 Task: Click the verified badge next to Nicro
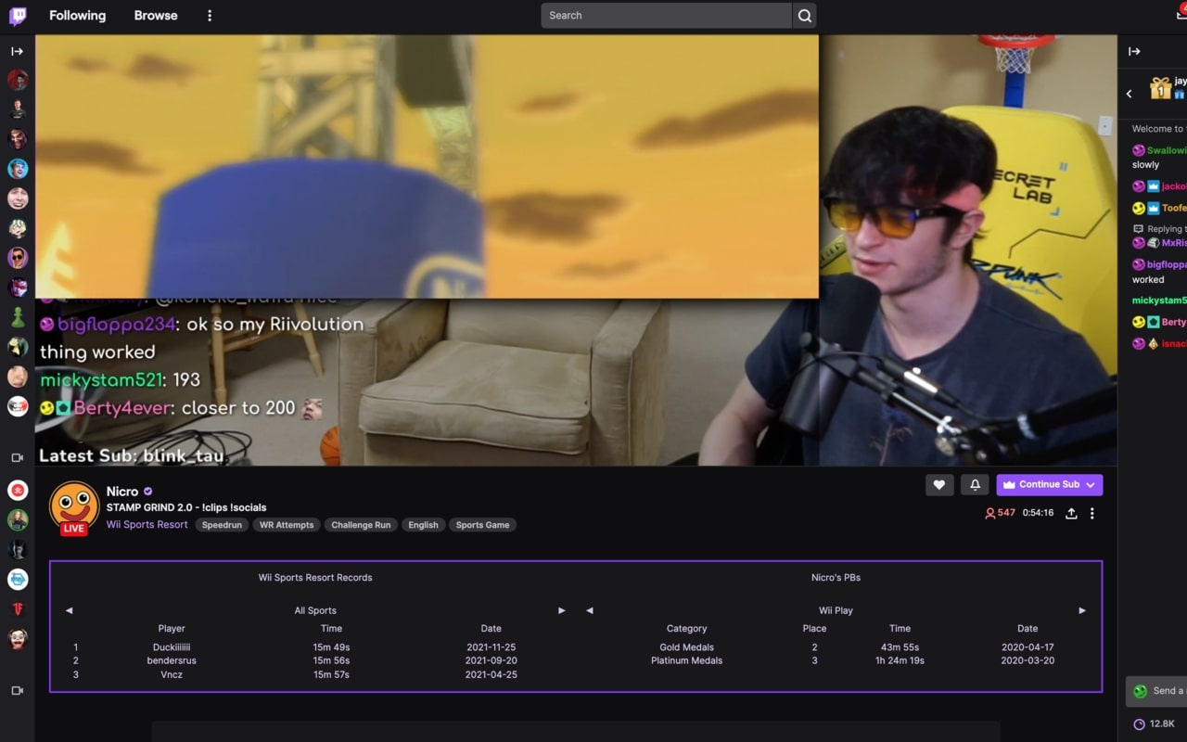148,492
